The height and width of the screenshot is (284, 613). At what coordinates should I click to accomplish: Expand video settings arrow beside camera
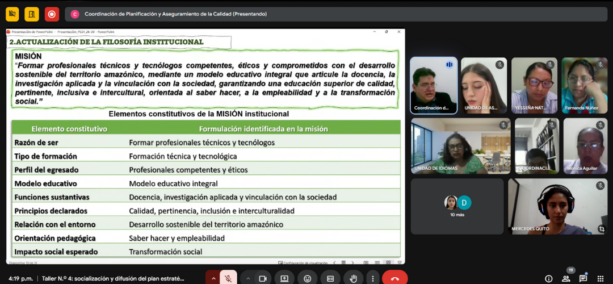tap(247, 278)
